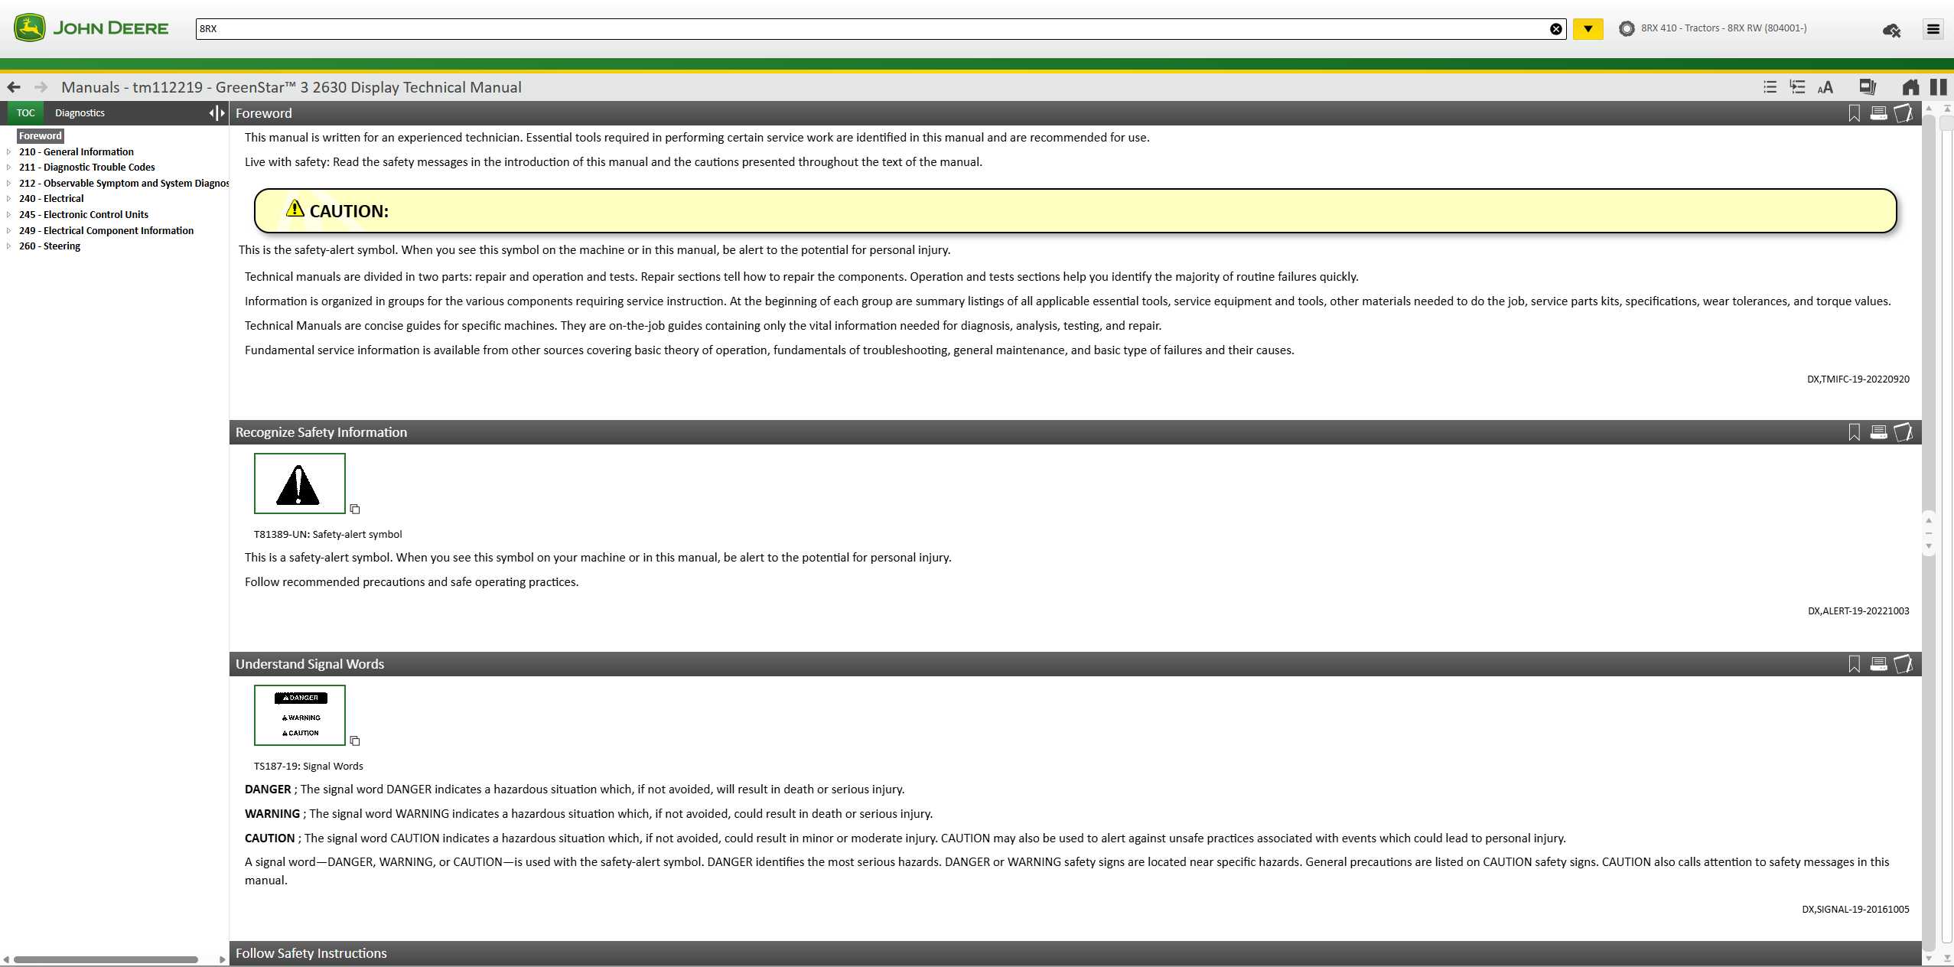Open the hamburger menu at top right

pyautogui.click(x=1933, y=29)
